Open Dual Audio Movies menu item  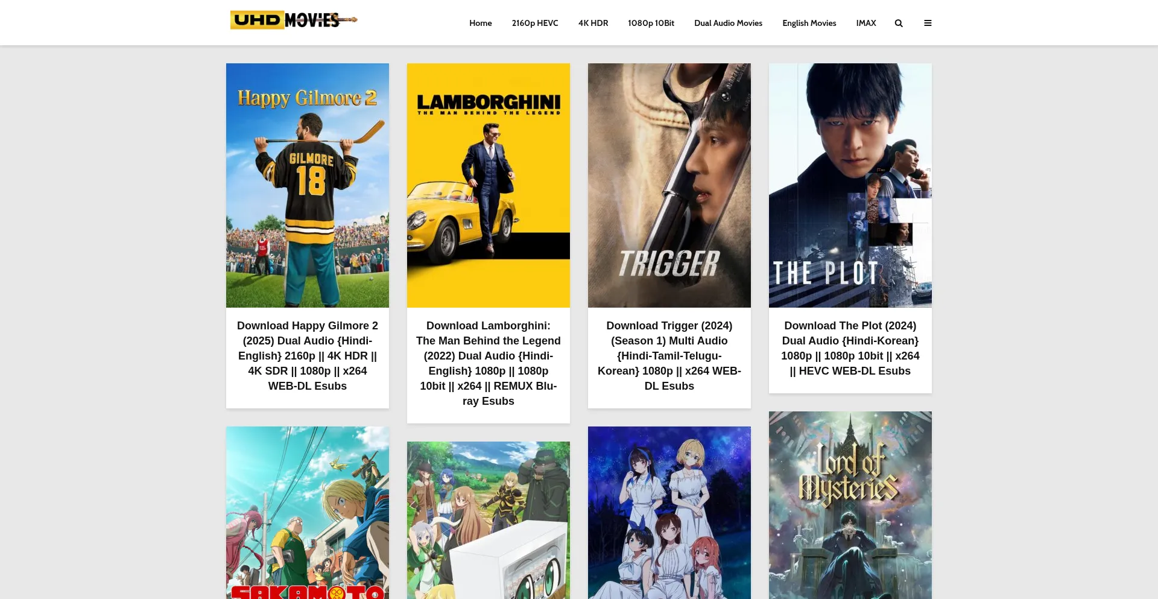coord(728,23)
